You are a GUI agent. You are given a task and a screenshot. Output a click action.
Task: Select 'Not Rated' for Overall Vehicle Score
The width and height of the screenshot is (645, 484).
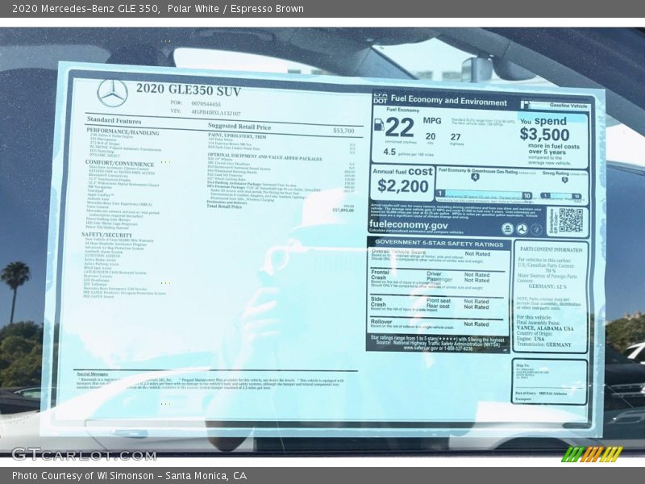[477, 254]
